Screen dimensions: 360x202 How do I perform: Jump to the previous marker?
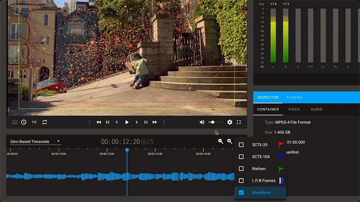point(108,122)
